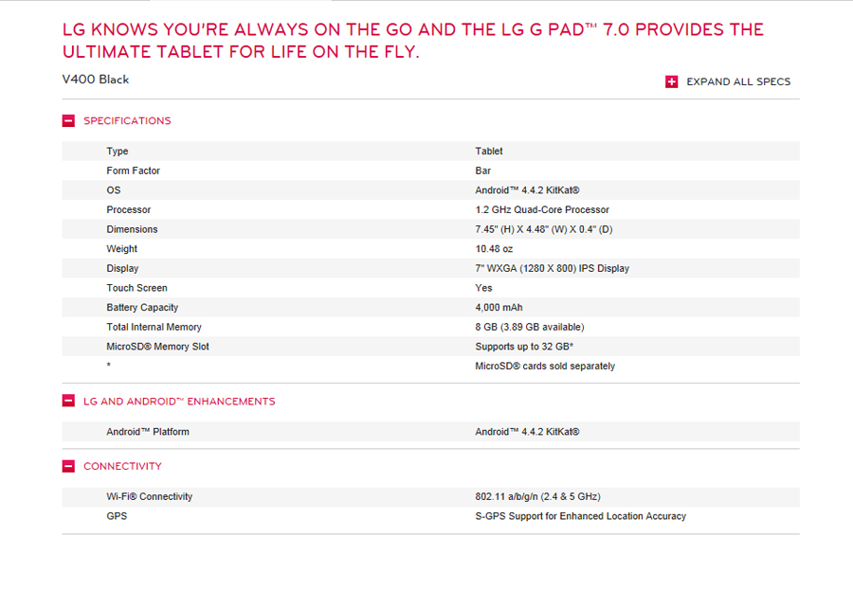Click the Expand All Specs link text
853x591 pixels.
pos(738,81)
